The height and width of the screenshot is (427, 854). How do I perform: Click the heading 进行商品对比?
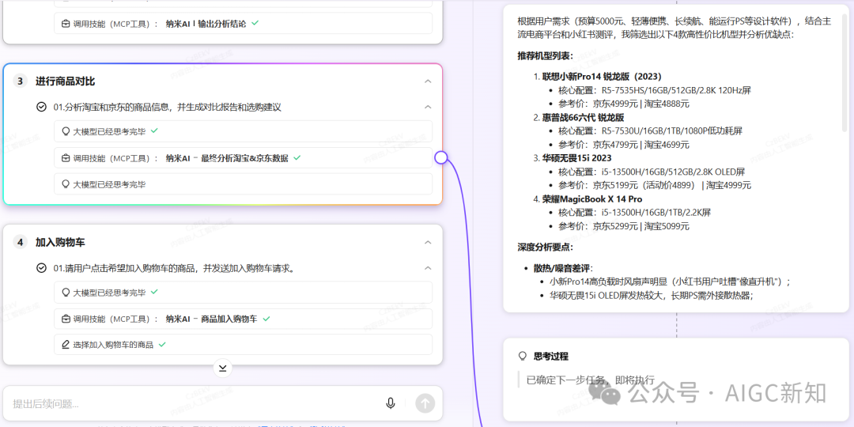[66, 81]
